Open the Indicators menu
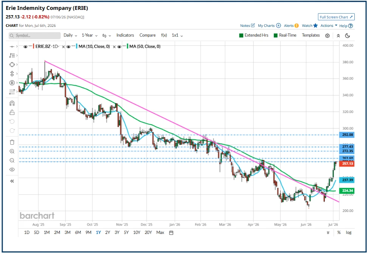 tap(125, 35)
